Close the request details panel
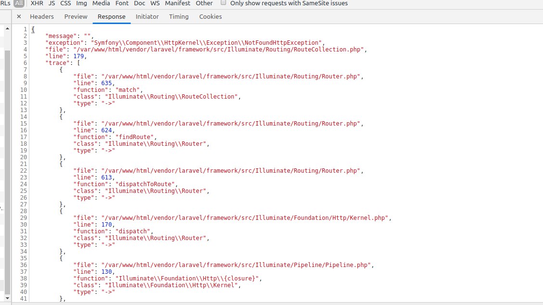 (19, 16)
